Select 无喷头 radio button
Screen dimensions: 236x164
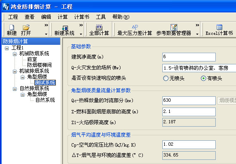click(x=166, y=78)
